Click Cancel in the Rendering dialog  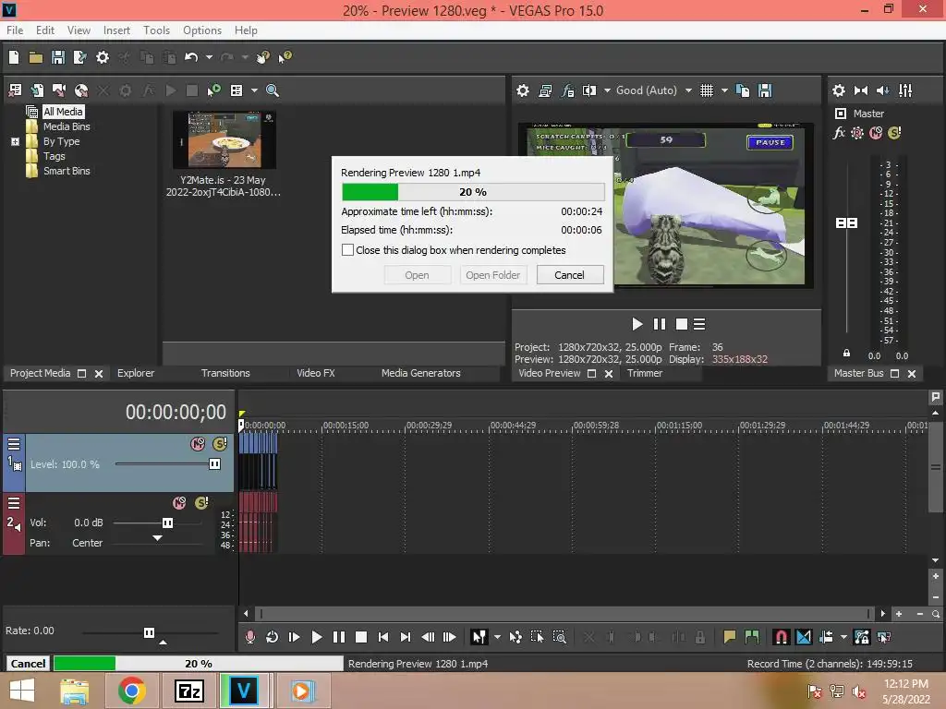click(569, 275)
